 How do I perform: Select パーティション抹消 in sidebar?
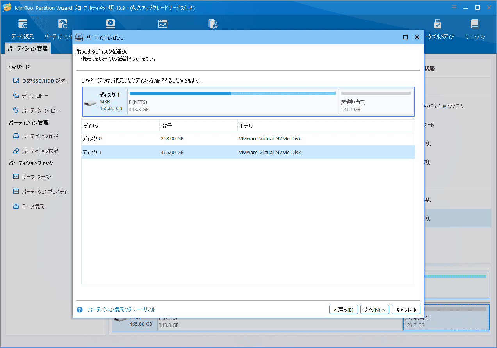40,151
